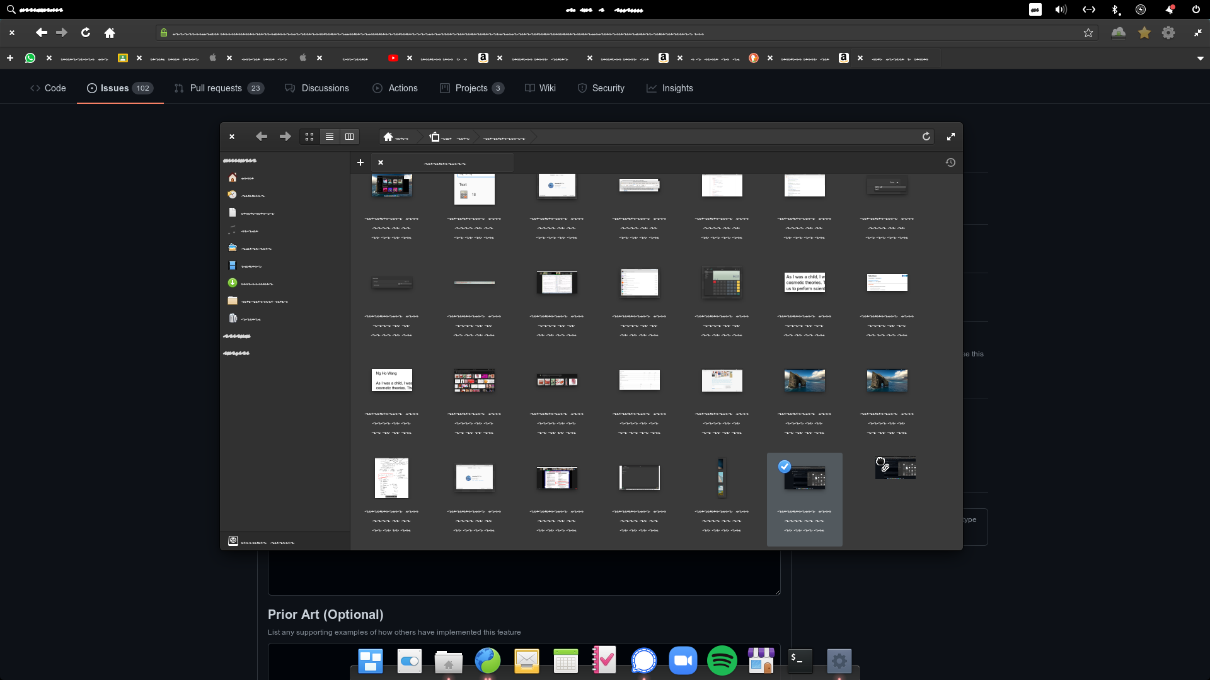Viewport: 1210px width, 680px height.
Task: Switch file picker to column view
Action: tap(349, 137)
